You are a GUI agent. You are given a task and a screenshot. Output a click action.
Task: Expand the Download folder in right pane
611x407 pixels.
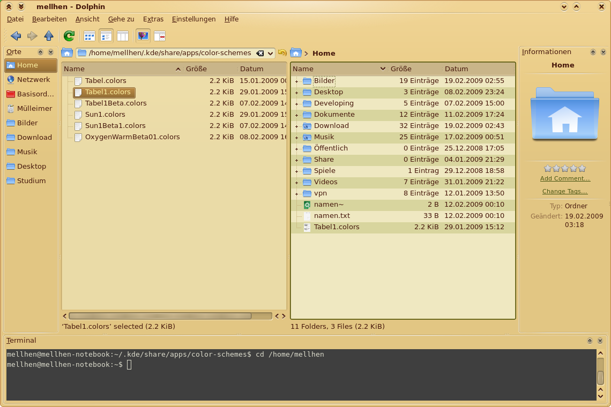tap(296, 126)
